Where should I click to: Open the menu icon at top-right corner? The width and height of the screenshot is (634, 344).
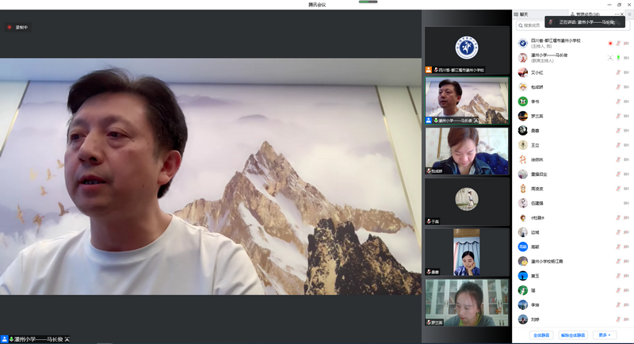626,13
